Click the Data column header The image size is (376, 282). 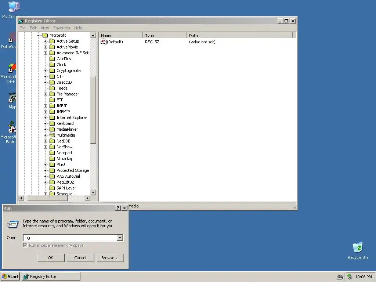[240, 36]
